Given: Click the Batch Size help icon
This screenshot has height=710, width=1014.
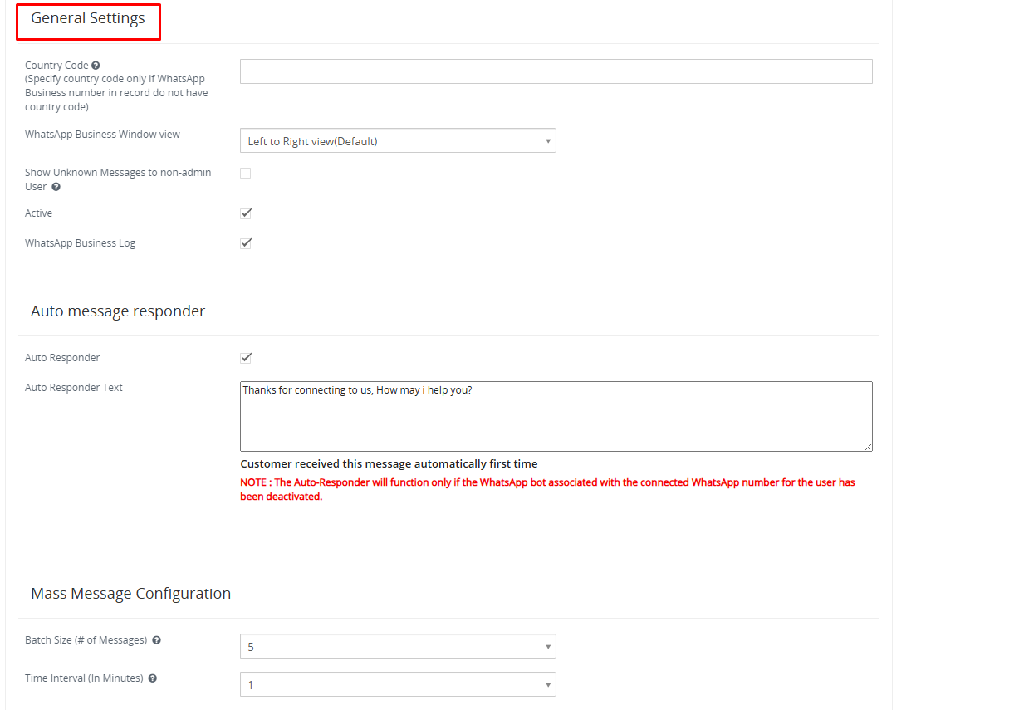Looking at the screenshot, I should (156, 640).
